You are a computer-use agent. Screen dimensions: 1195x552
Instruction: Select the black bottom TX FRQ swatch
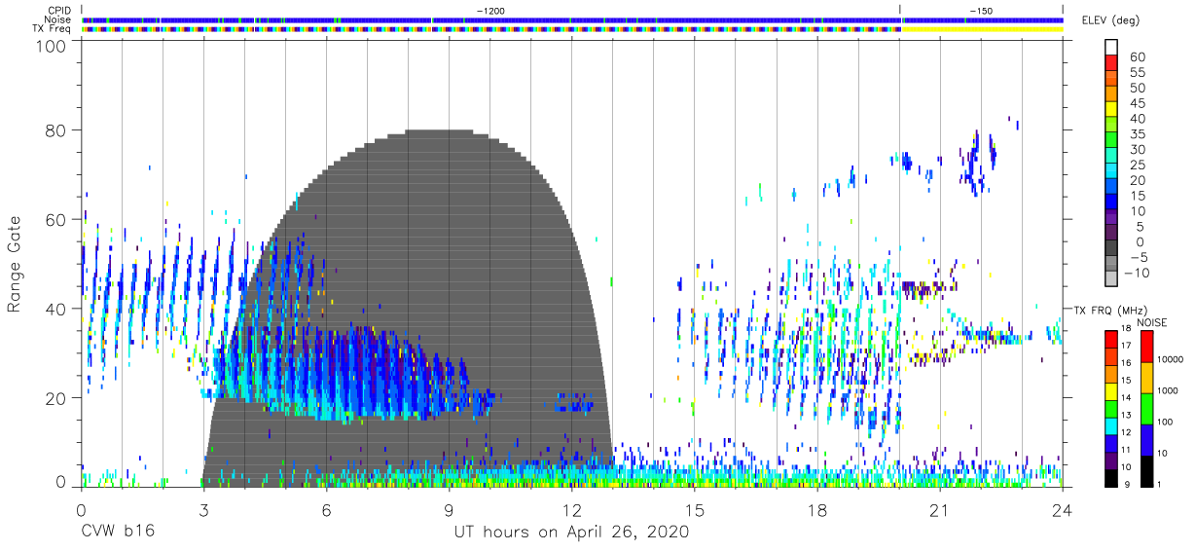coord(1111,478)
